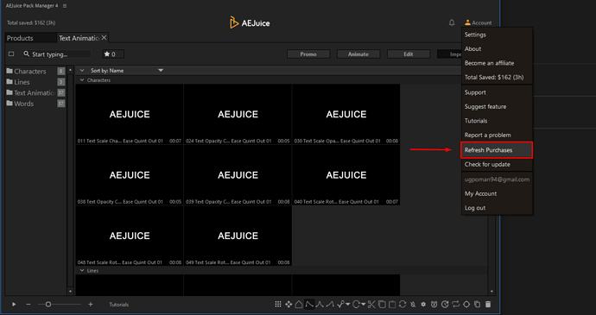Viewport: 596px width, 315px height.
Task: Click the four-way move arrows icon
Action: [288, 305]
